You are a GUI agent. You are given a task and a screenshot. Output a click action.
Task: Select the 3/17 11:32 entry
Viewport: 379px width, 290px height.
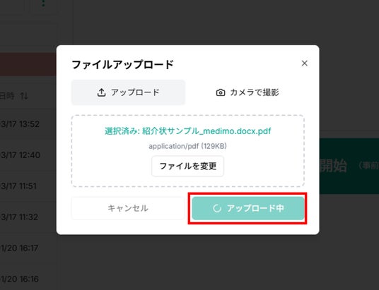click(x=19, y=217)
